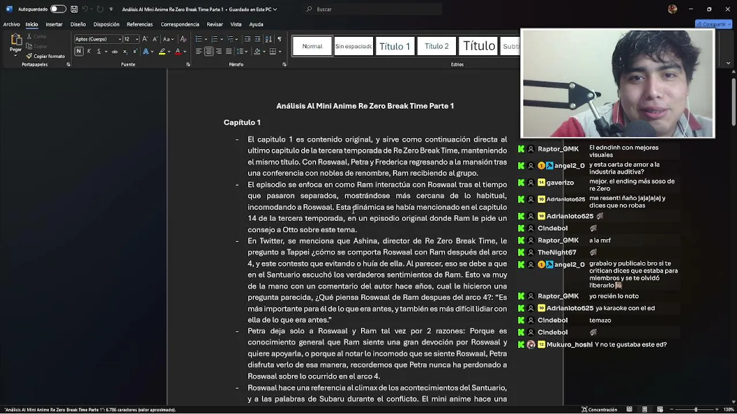Decrease font size with smaller A icon
Screen dimensions: 737x414
coord(154,39)
